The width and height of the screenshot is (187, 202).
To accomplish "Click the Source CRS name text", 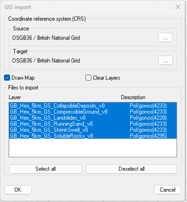I will click(46, 38).
